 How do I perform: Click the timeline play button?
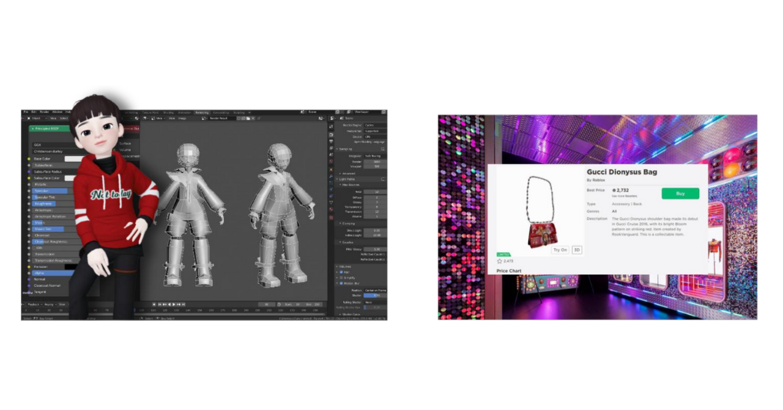click(174, 304)
